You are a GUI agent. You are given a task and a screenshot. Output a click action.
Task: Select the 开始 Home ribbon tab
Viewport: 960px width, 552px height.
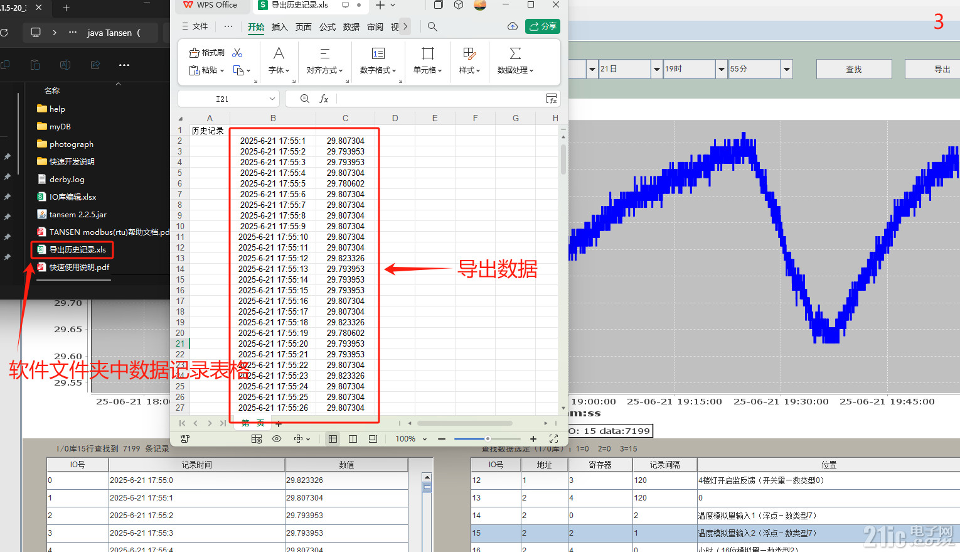click(x=256, y=27)
